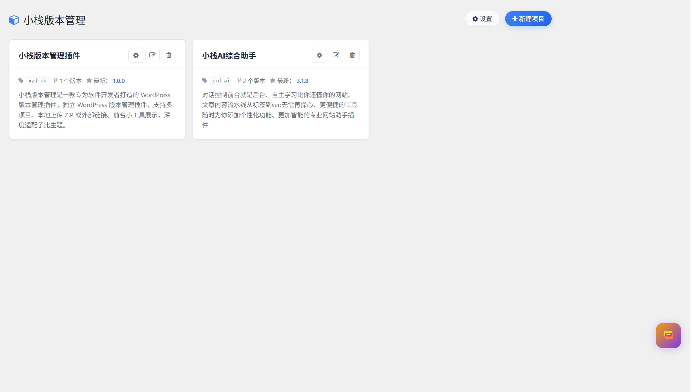Screen dimensions: 692x392
Task: Create a project with 新建项目
Action: click(x=528, y=19)
